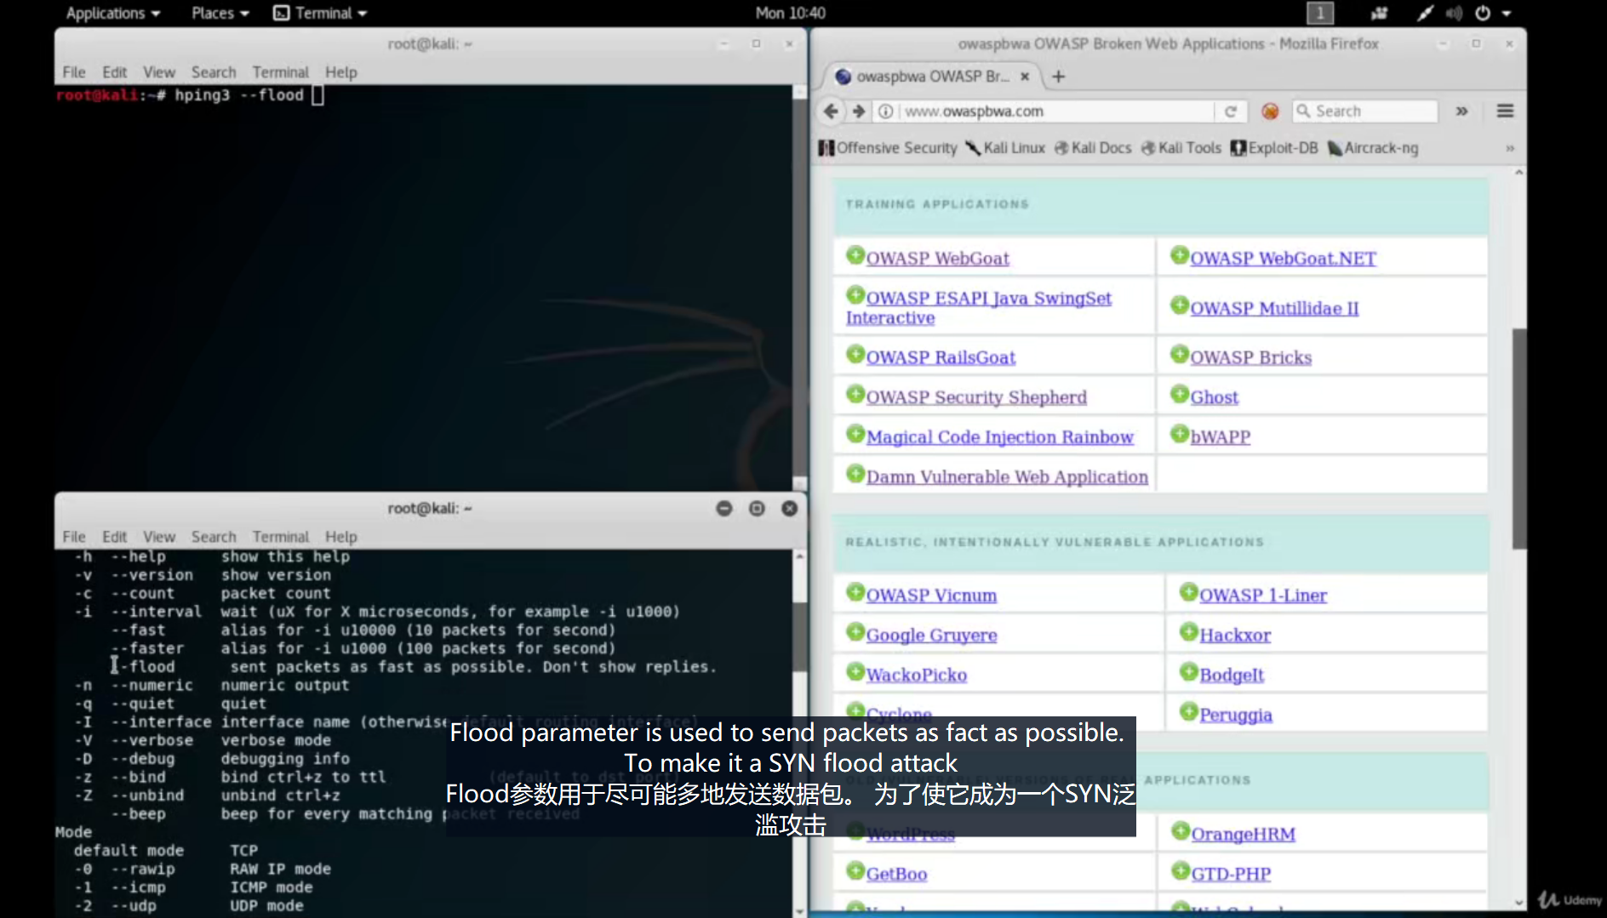The width and height of the screenshot is (1607, 918).
Task: Open File menu in upper terminal
Action: tap(74, 72)
